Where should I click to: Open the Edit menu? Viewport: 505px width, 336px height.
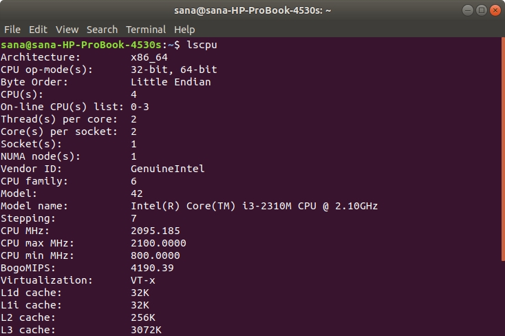click(38, 30)
